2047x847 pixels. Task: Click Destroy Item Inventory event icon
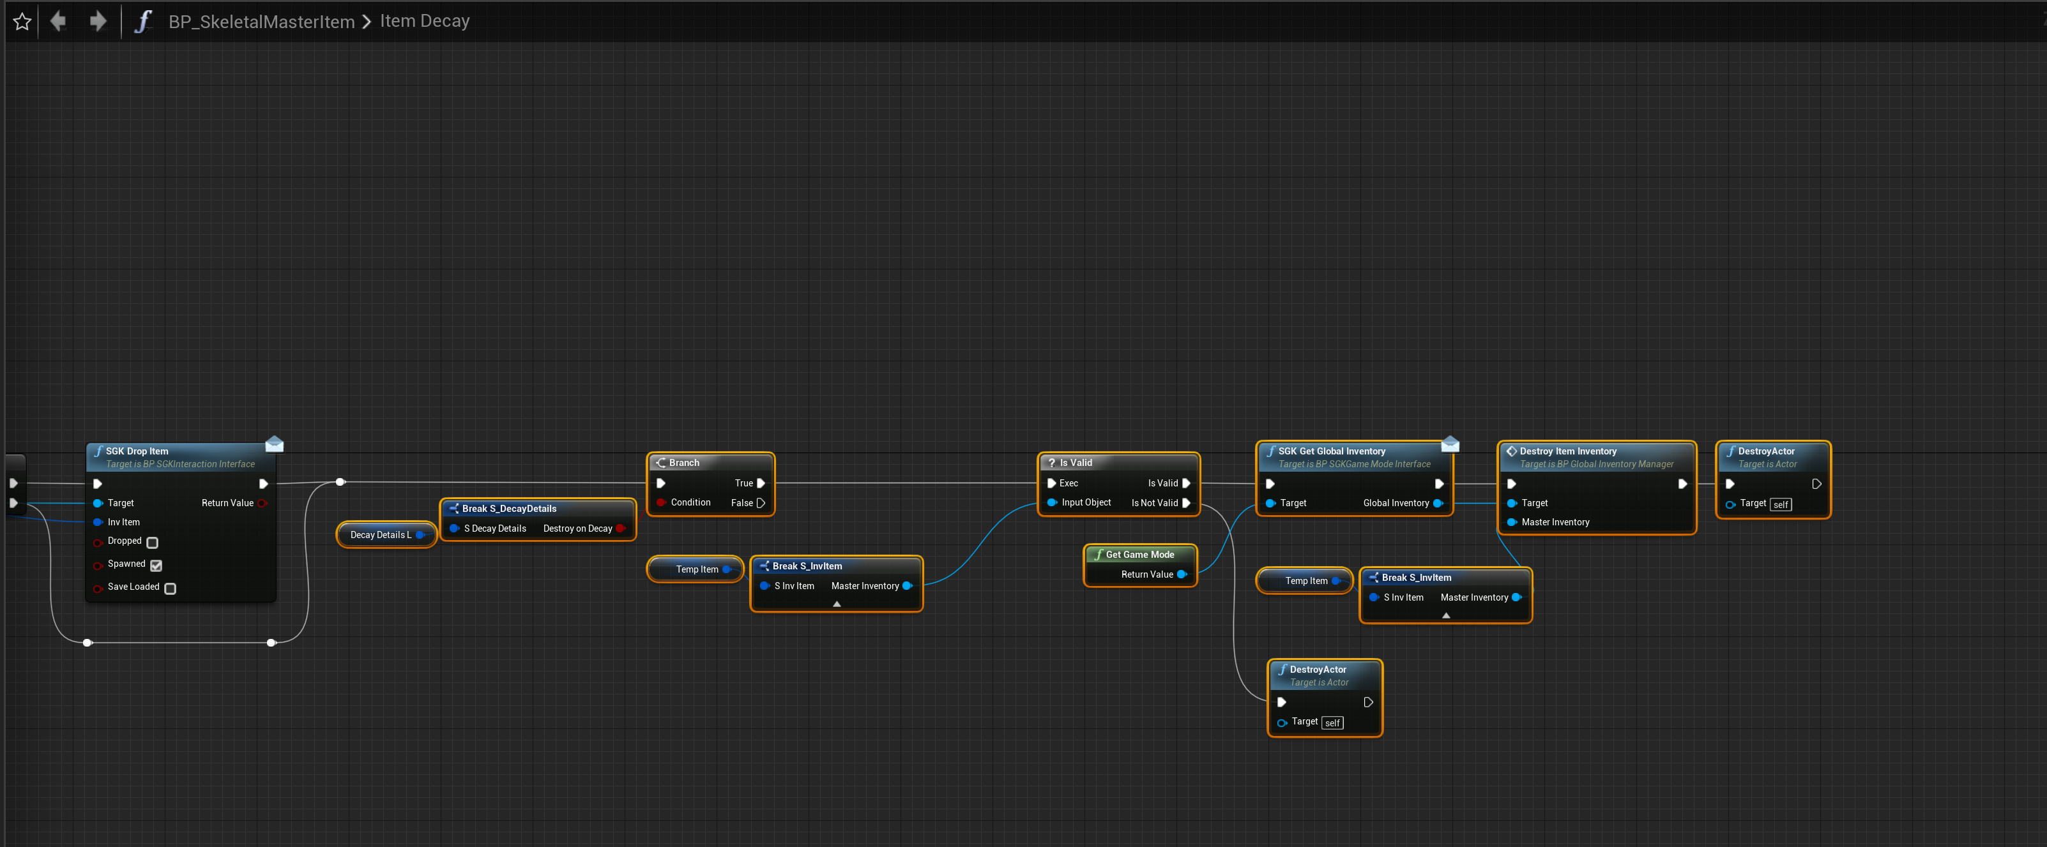tap(1511, 451)
